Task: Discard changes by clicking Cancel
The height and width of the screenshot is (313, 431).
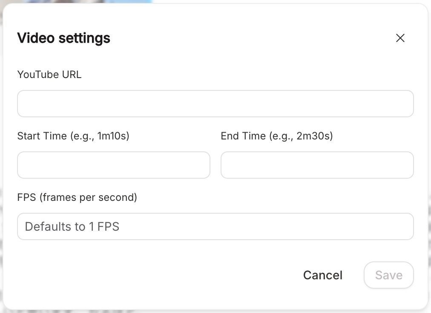Action: (323, 275)
